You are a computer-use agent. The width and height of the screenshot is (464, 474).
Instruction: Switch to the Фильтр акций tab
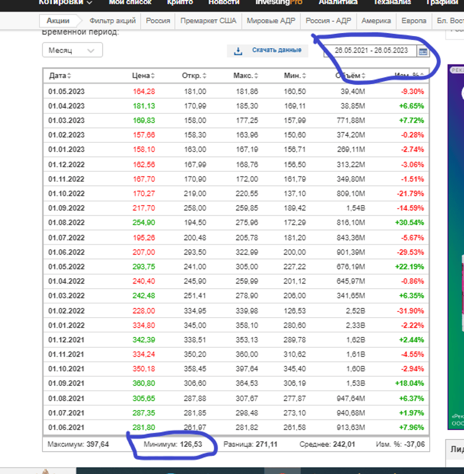(x=113, y=21)
